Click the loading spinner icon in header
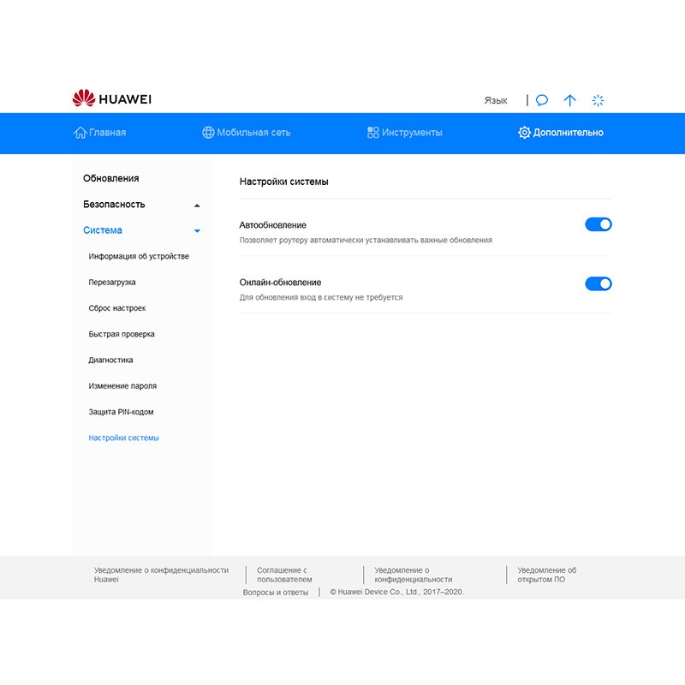Viewport: 685px width, 685px height. [x=599, y=100]
